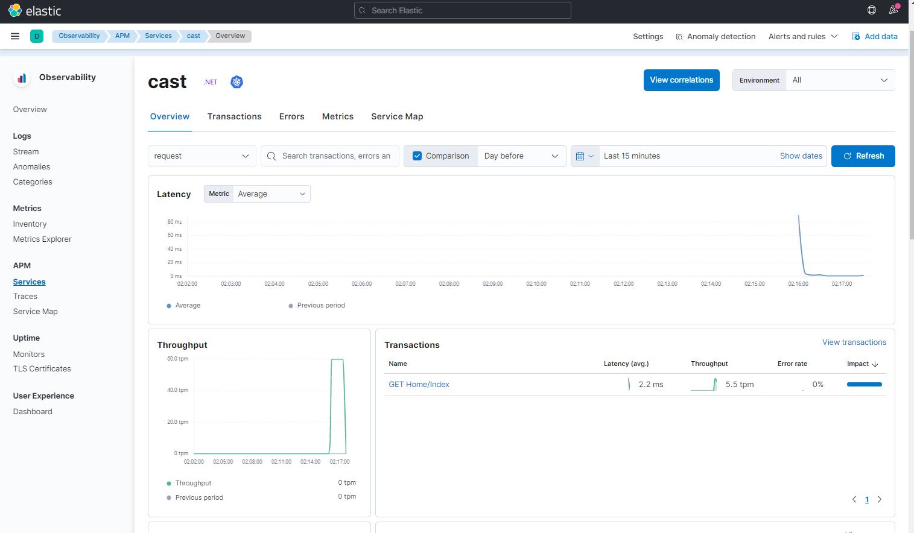Open Settings in the top bar
The image size is (914, 533).
click(x=648, y=37)
